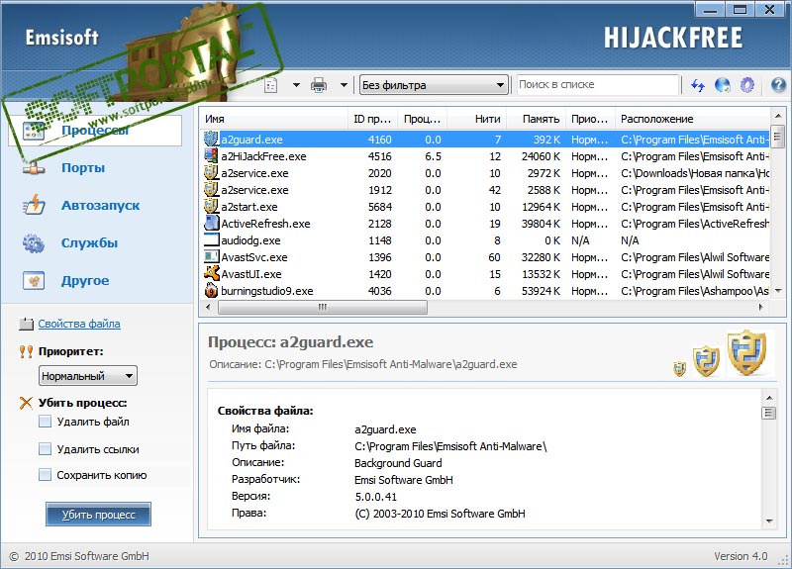792x569 pixels.
Task: Click the a2start.exe shield icon
Action: (211, 206)
